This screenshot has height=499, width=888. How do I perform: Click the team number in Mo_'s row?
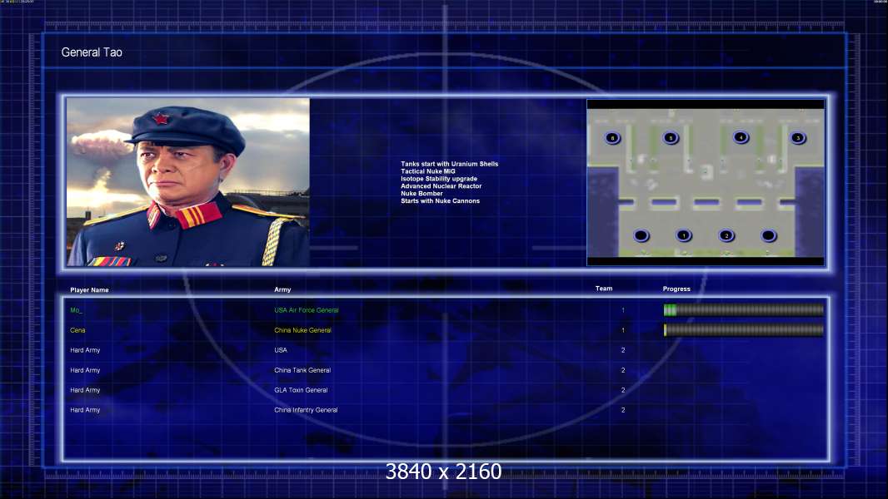tap(623, 310)
